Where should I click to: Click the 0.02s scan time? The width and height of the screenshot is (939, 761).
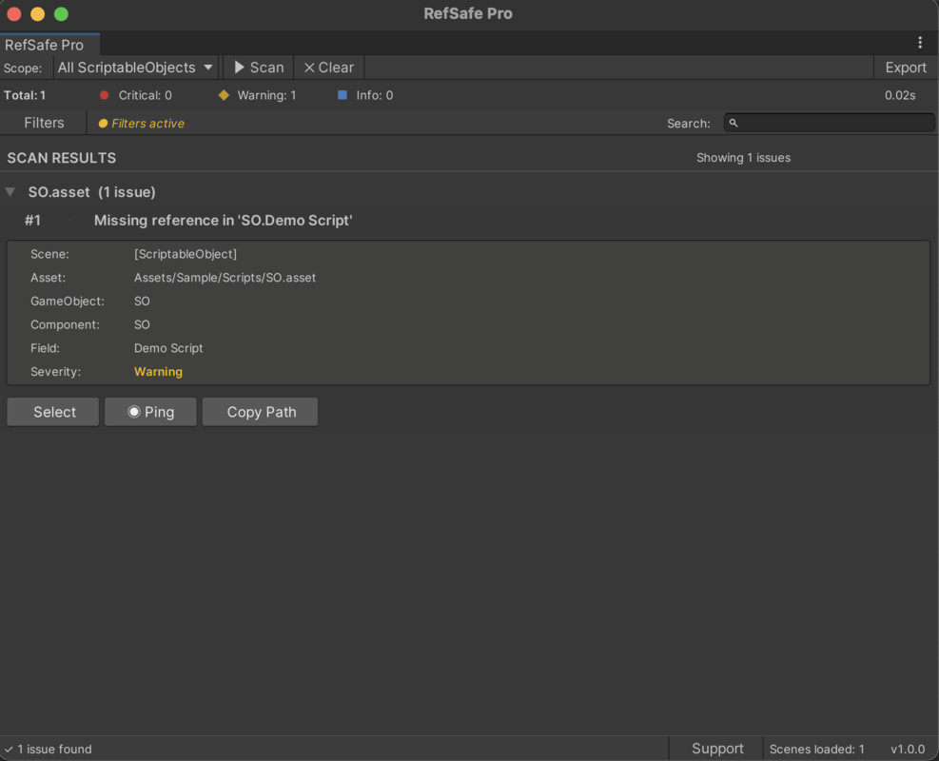tap(899, 95)
